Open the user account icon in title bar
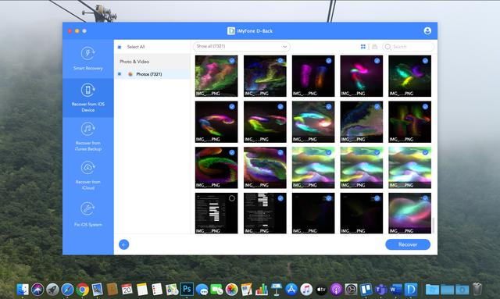The height and width of the screenshot is (299, 500). click(x=427, y=30)
